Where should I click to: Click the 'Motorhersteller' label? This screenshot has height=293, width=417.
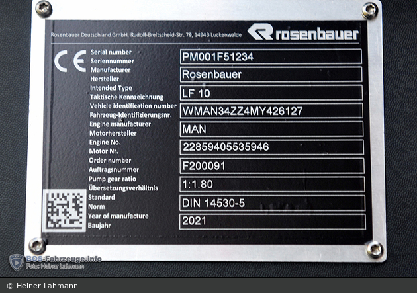click(x=113, y=134)
